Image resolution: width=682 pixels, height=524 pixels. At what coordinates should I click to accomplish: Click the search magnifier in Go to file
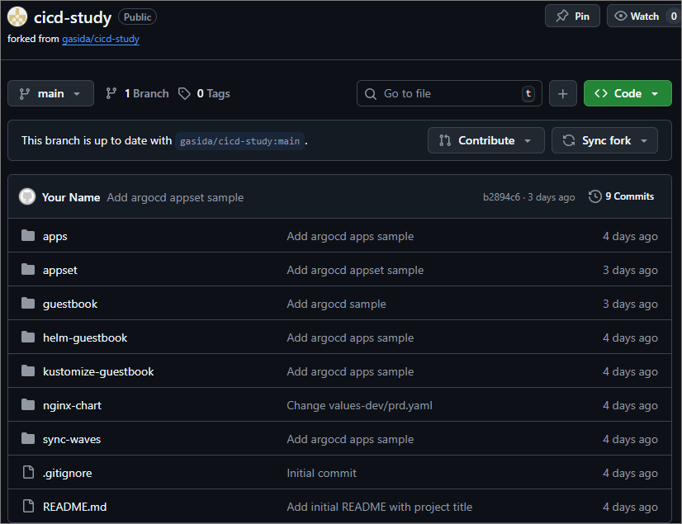[x=371, y=93]
